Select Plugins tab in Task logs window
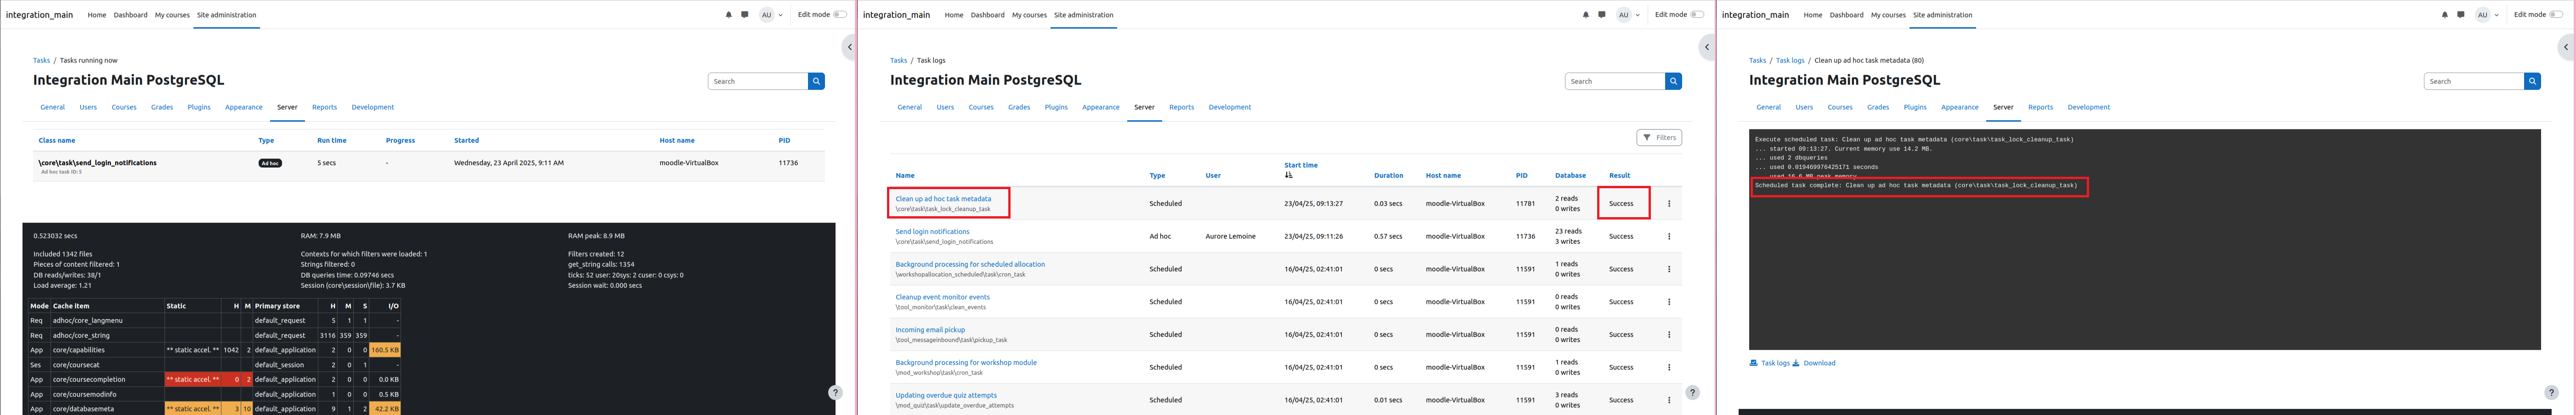This screenshot has width=2576, height=415. pos(1056,107)
